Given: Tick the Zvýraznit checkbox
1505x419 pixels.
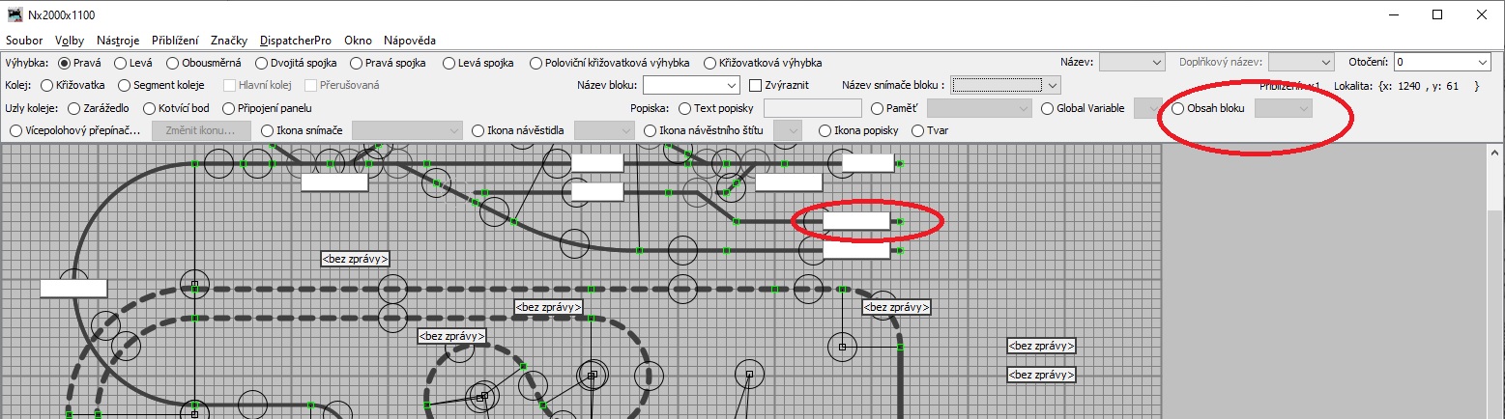Looking at the screenshot, I should click(756, 85).
